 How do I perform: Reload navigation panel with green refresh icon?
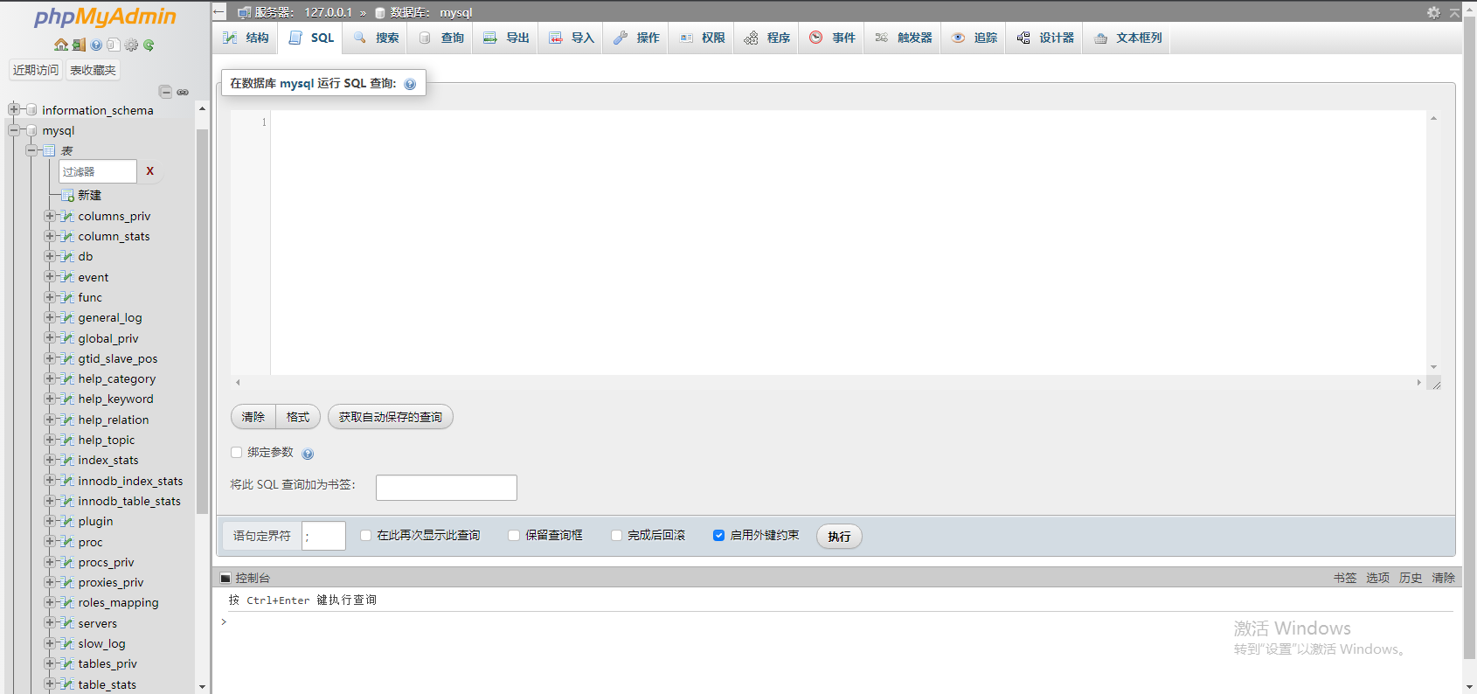[149, 45]
